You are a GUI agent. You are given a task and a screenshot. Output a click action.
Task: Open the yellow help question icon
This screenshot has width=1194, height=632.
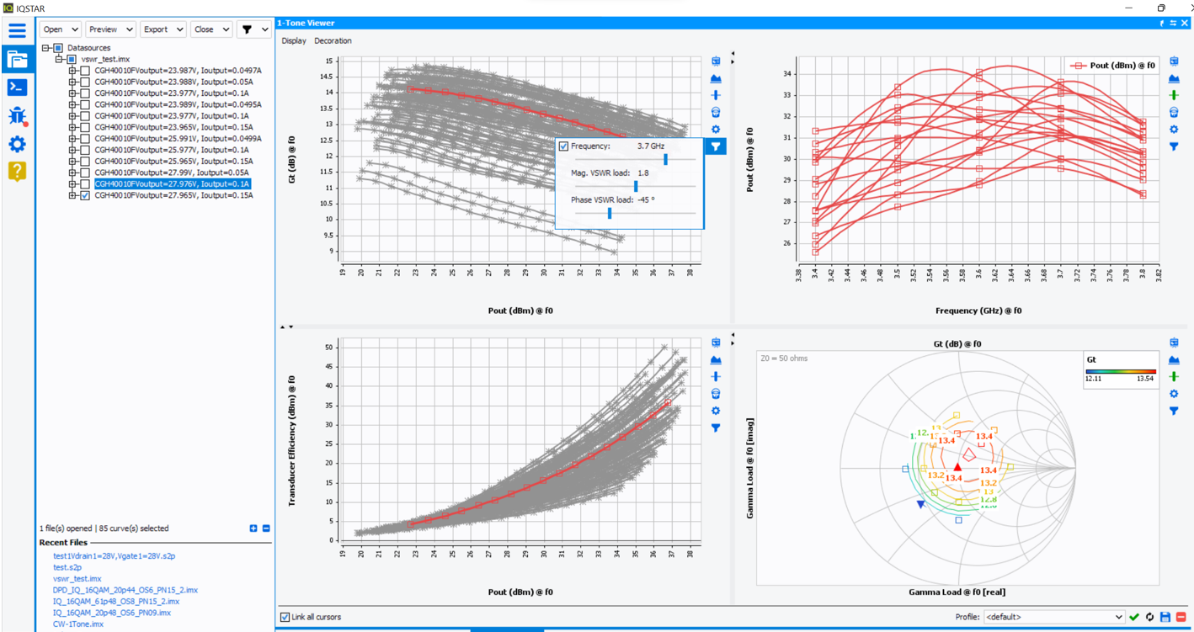17,171
